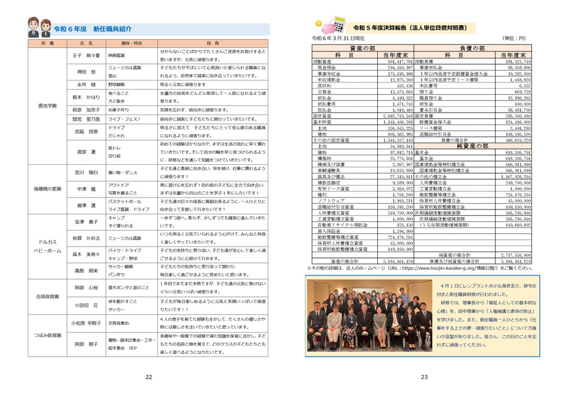Select heading '令和5年度決算報告（法人単位貸借対照表）'
Screen dimensions: 573x405
coord(410,28)
